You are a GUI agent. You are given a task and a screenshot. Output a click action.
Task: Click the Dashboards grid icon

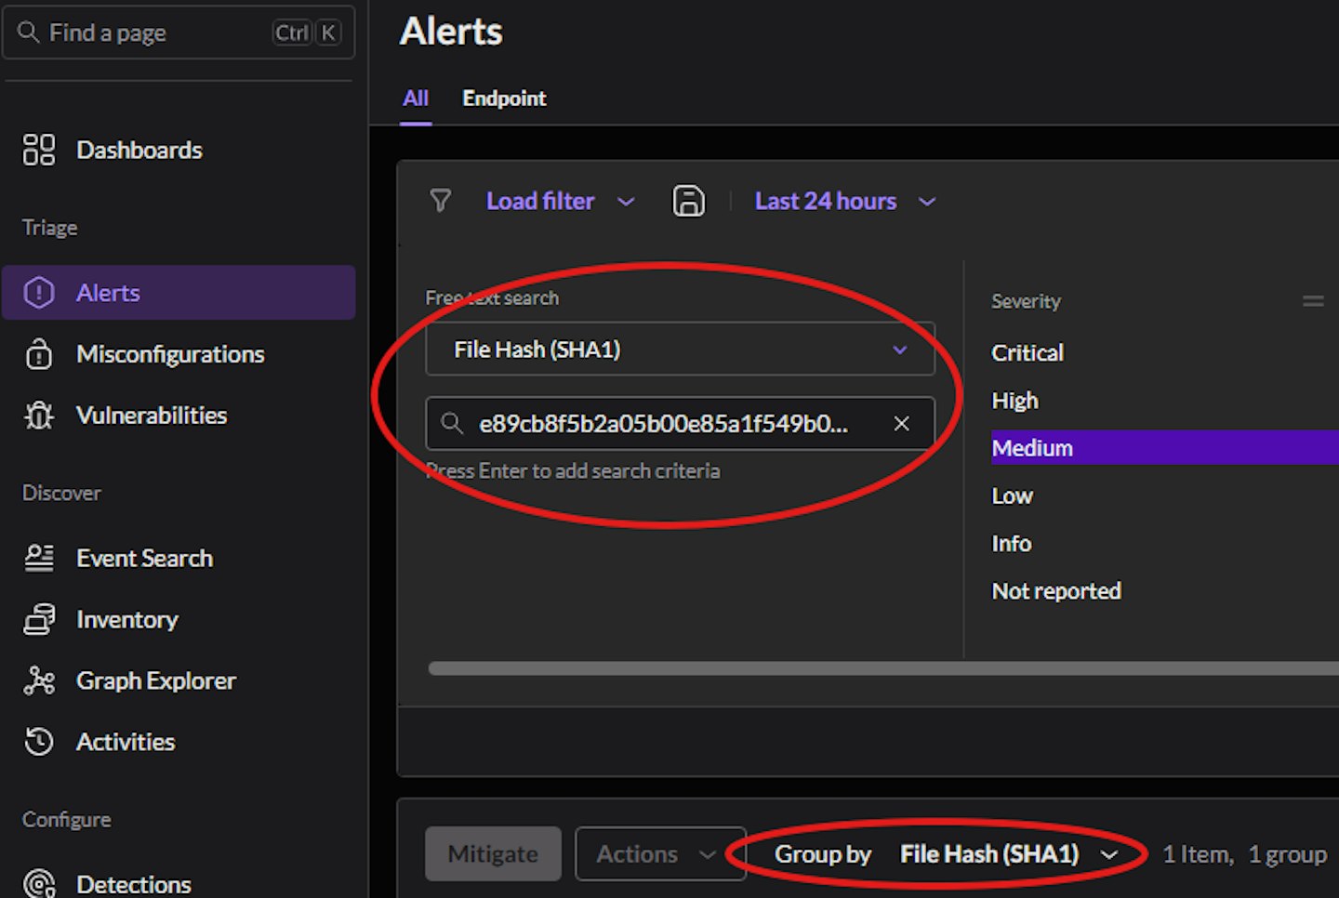coord(39,150)
